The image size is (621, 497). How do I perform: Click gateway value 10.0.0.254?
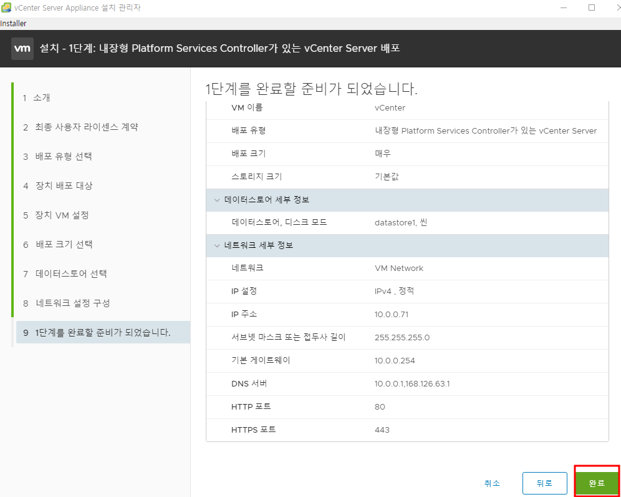[395, 360]
